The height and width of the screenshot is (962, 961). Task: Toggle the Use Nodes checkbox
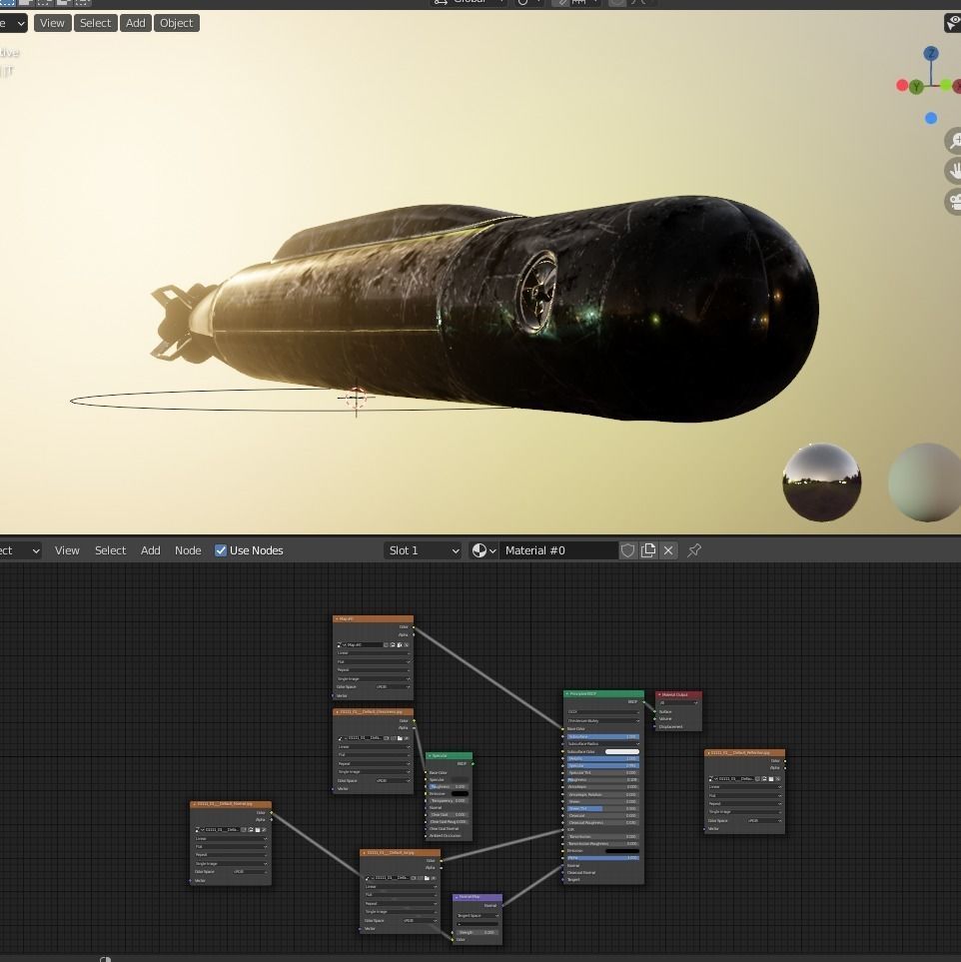tap(221, 550)
